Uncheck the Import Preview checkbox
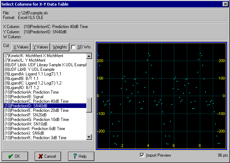Image resolution: width=230 pixels, height=163 pixels. pos(142,155)
